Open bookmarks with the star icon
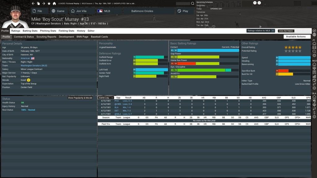This screenshot has height=178, width=317. 49,3
